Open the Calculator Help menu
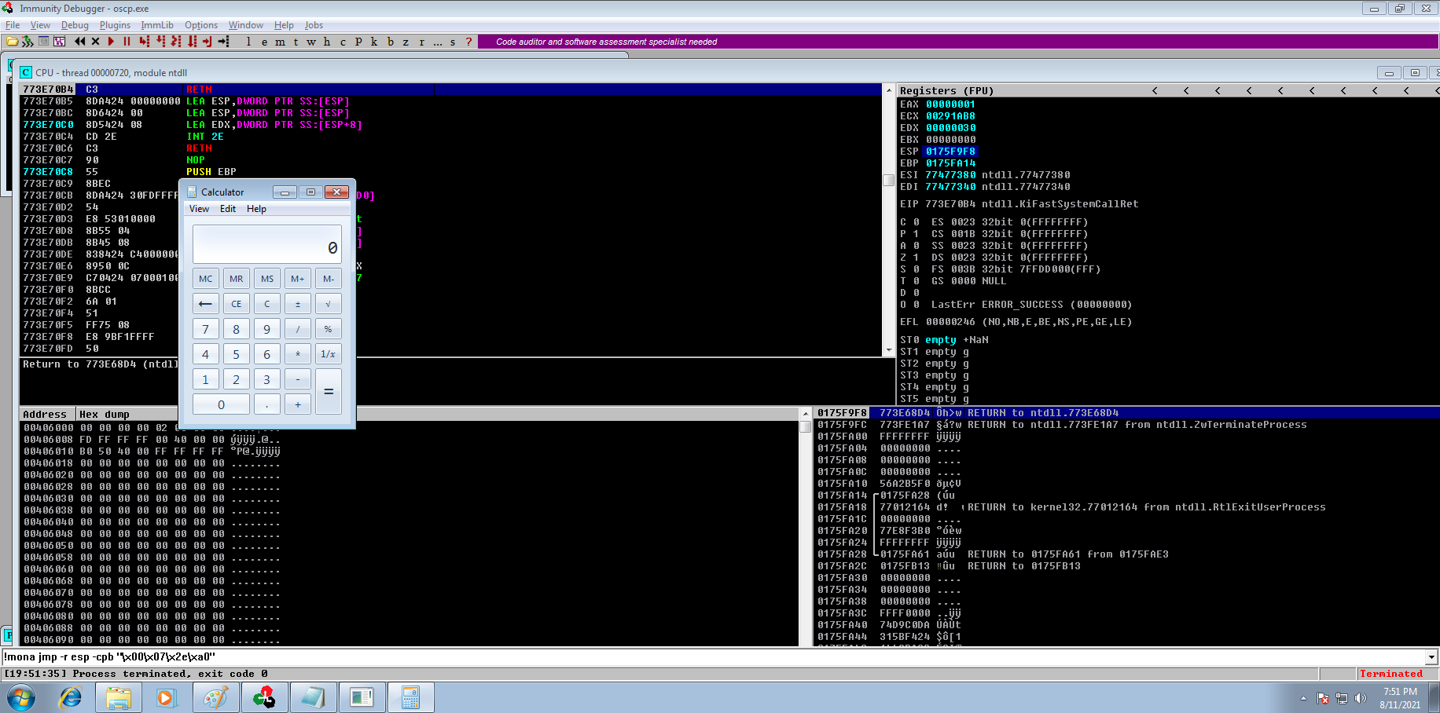1440x713 pixels. pos(256,209)
